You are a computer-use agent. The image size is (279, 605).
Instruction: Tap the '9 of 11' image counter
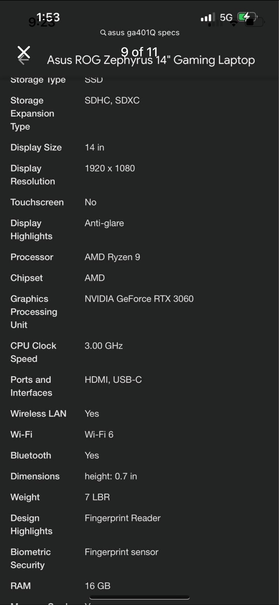[139, 52]
